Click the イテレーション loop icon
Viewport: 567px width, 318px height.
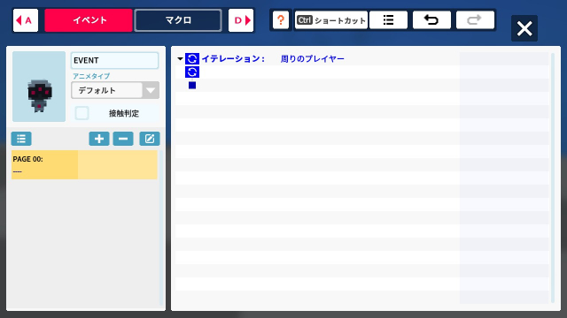coord(192,59)
